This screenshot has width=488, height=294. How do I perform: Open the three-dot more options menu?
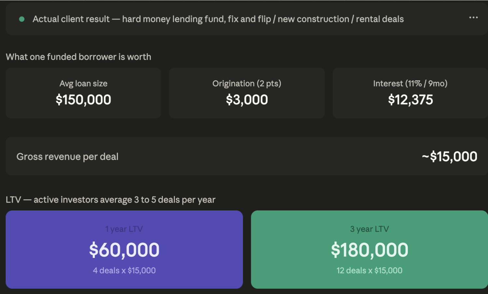tap(473, 18)
